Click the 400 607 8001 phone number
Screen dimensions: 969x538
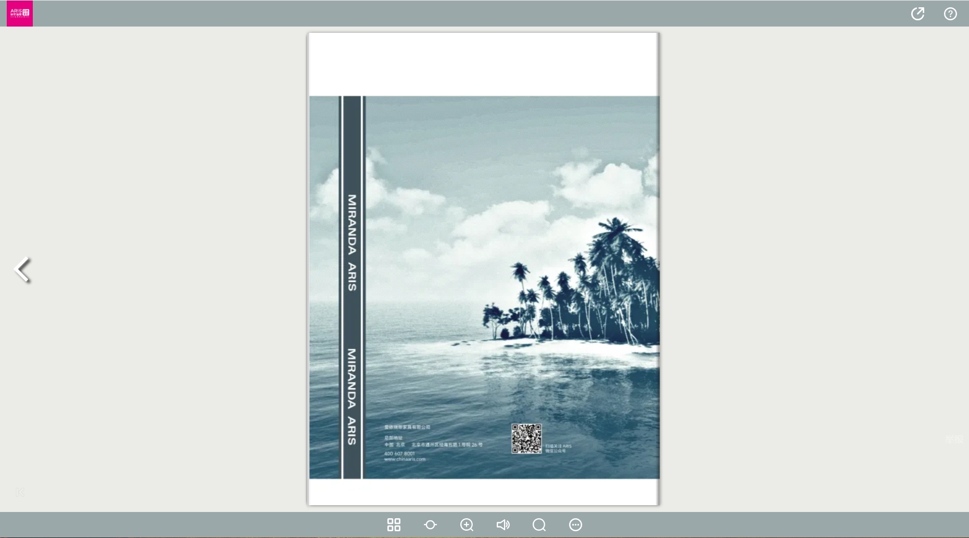coord(399,453)
